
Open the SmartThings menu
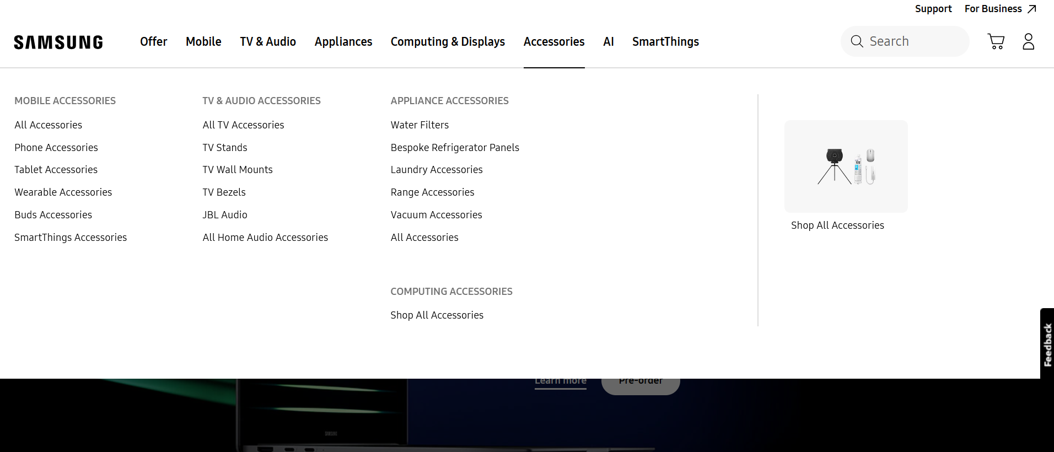pyautogui.click(x=665, y=42)
